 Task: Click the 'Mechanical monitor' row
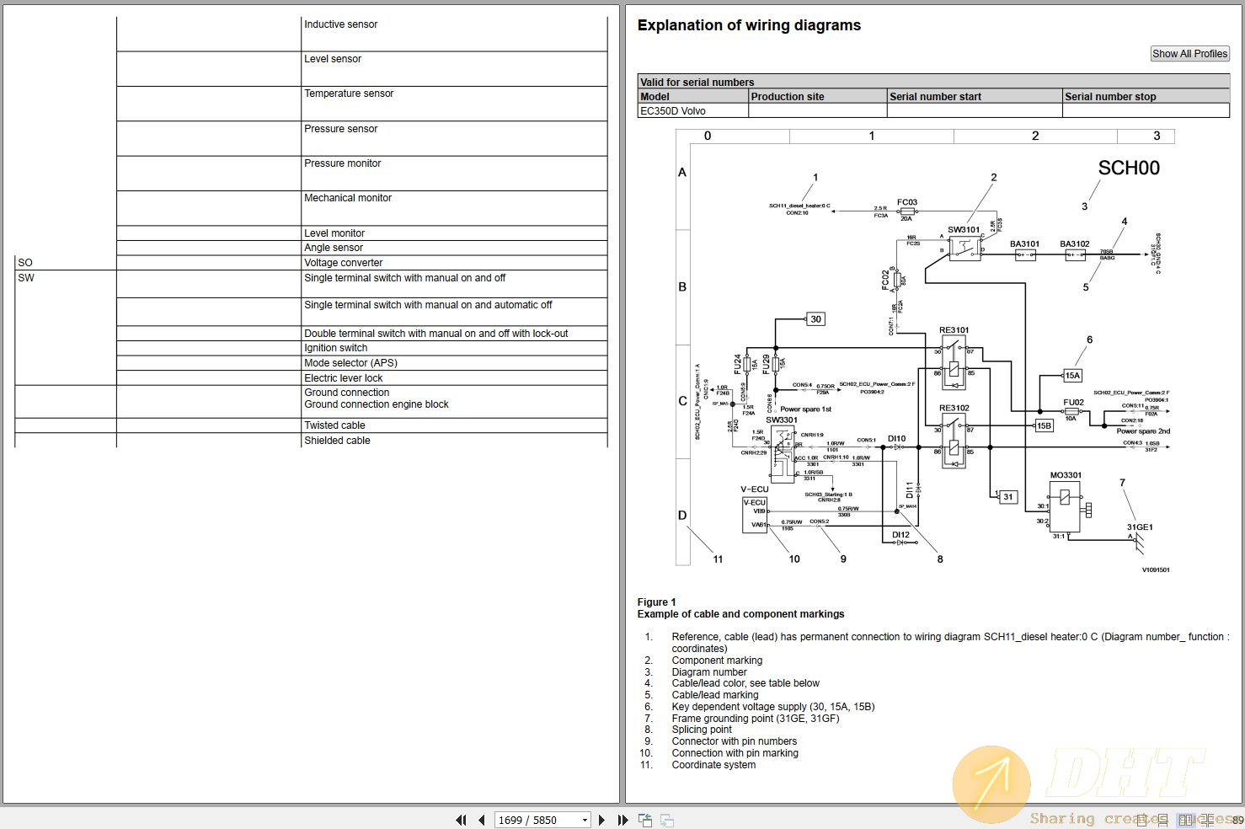454,208
